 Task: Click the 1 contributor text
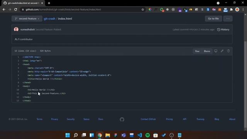24,39
